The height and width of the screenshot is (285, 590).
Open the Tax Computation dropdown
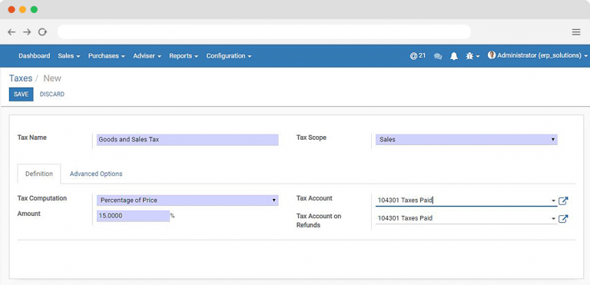point(187,200)
